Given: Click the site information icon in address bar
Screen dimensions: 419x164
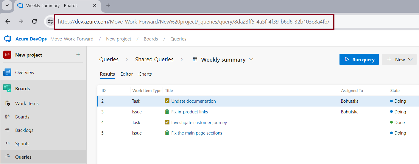Looking at the screenshot, I should pos(50,21).
